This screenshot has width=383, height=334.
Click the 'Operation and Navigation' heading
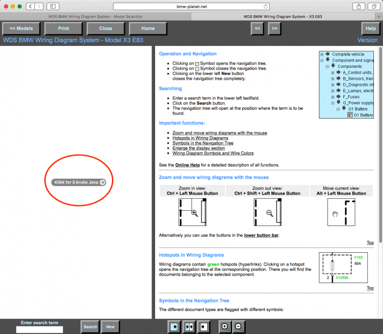[x=188, y=54]
